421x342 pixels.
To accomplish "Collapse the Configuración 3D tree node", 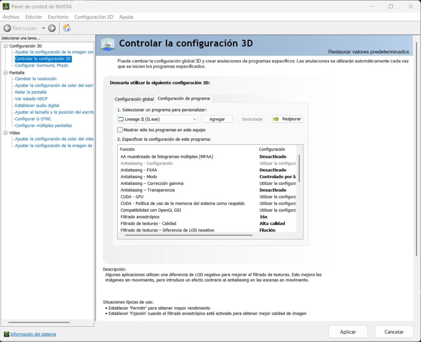I will pos(5,46).
